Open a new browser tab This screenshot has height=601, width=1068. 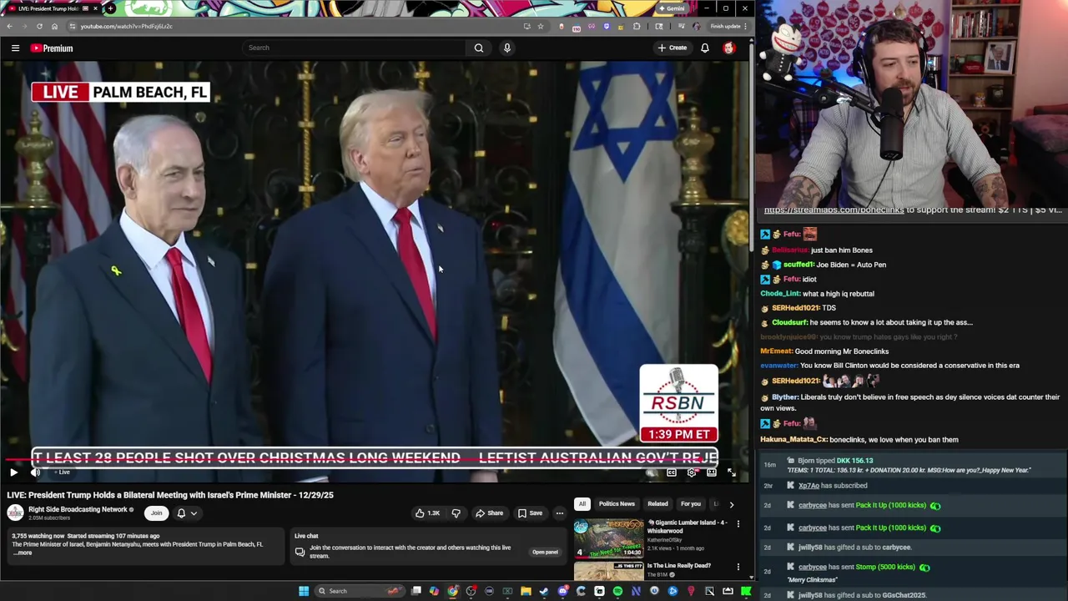[x=110, y=8]
